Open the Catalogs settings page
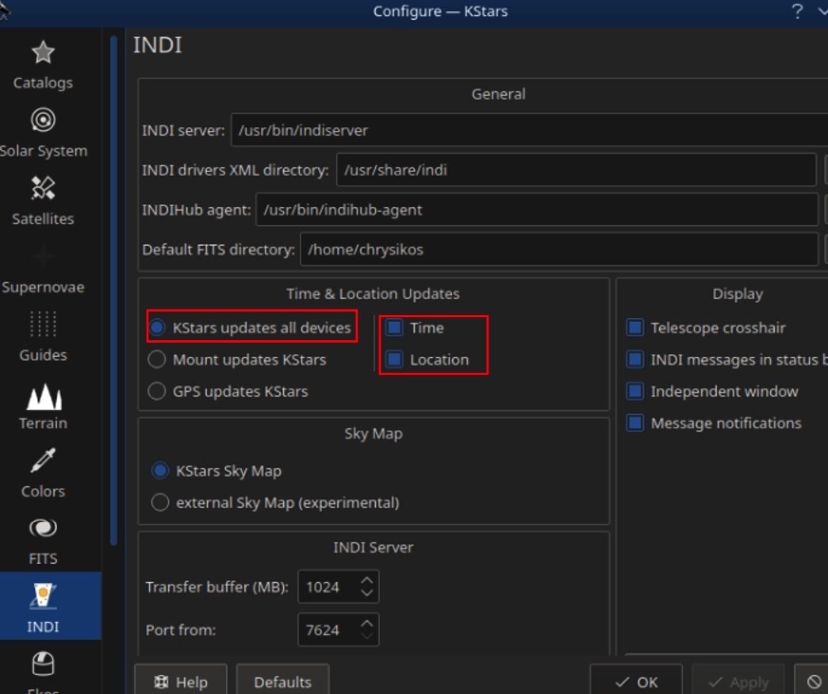This screenshot has height=694, width=828. [x=43, y=66]
